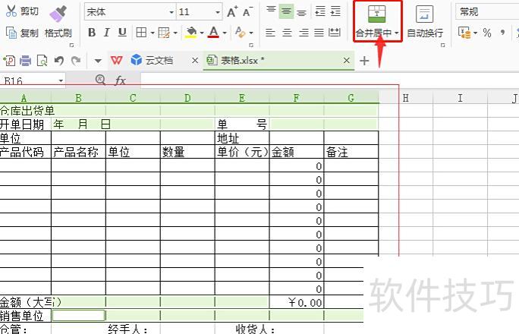Click cell 销售单位
The image size is (519, 334).
click(x=26, y=316)
